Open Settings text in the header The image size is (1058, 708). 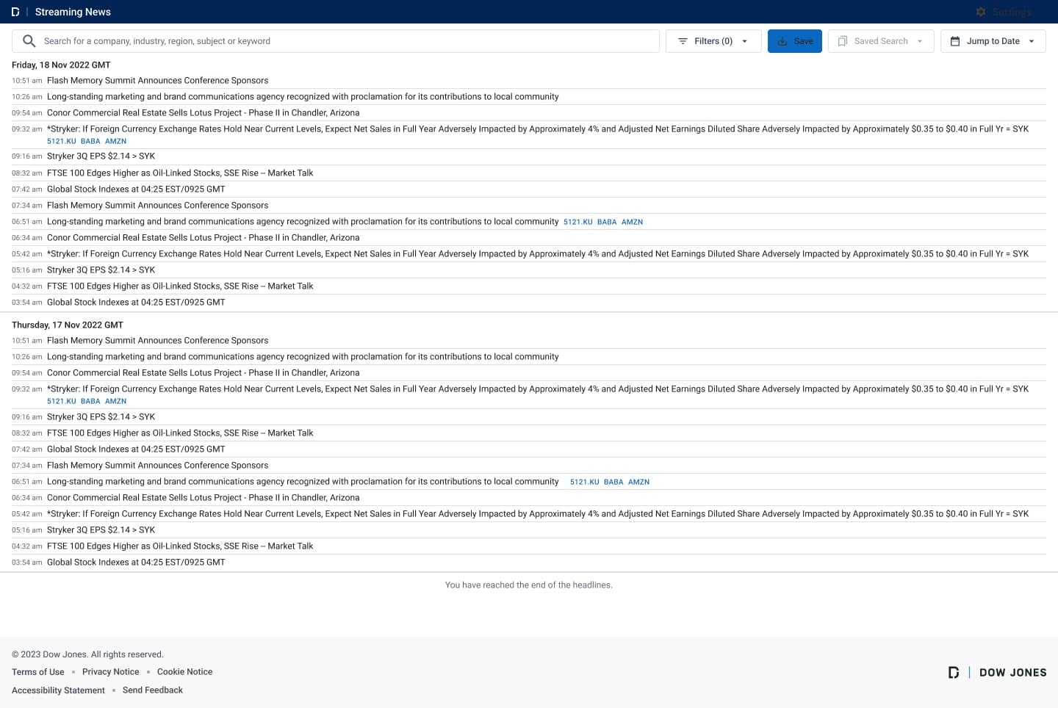point(1012,12)
